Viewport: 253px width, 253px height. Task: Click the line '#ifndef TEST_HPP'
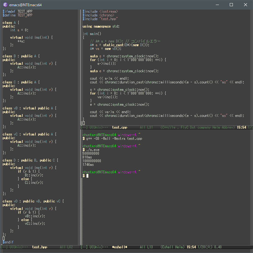coord(17,11)
